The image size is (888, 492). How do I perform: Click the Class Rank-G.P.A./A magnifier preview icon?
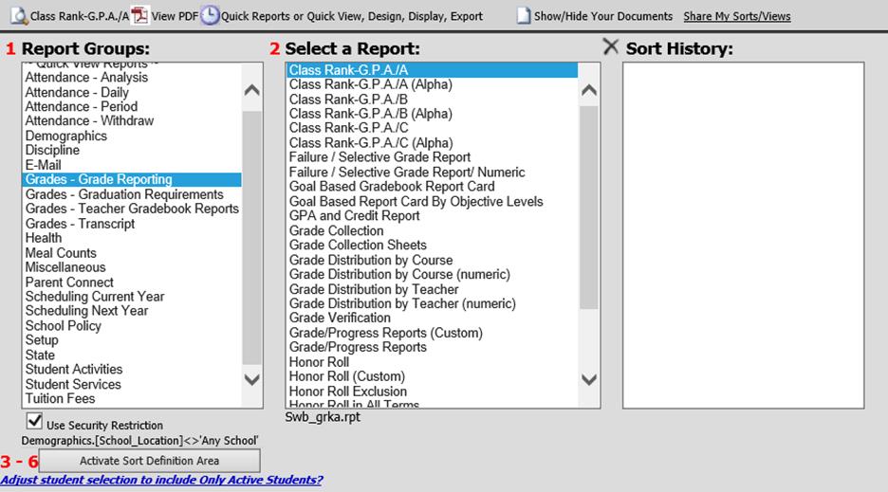17,15
